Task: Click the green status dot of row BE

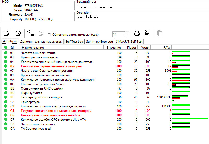Action: 5,97
